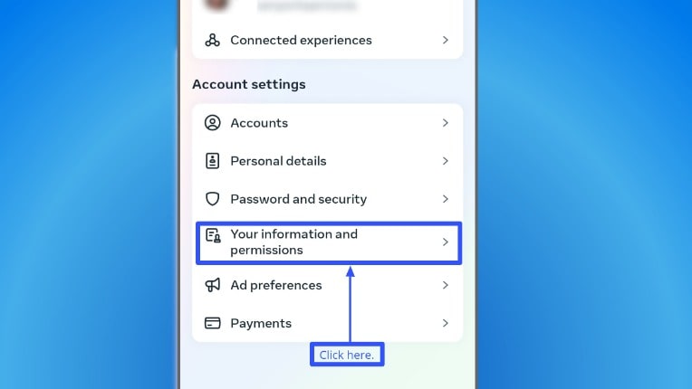Click the "Click here." annotation label
692x389 pixels.
(347, 355)
